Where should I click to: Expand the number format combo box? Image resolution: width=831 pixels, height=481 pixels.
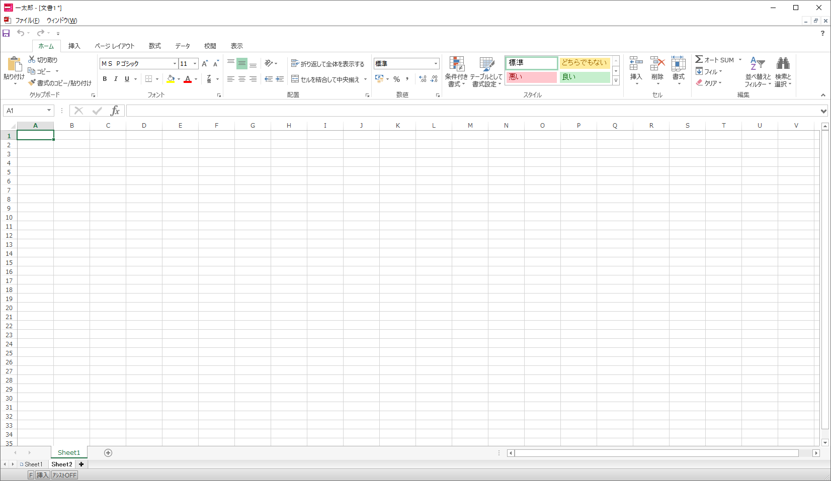[436, 64]
